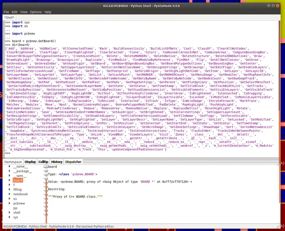Expand the board node arrow
This screenshot has height=231, width=285.
pyautogui.click(x=10, y=180)
